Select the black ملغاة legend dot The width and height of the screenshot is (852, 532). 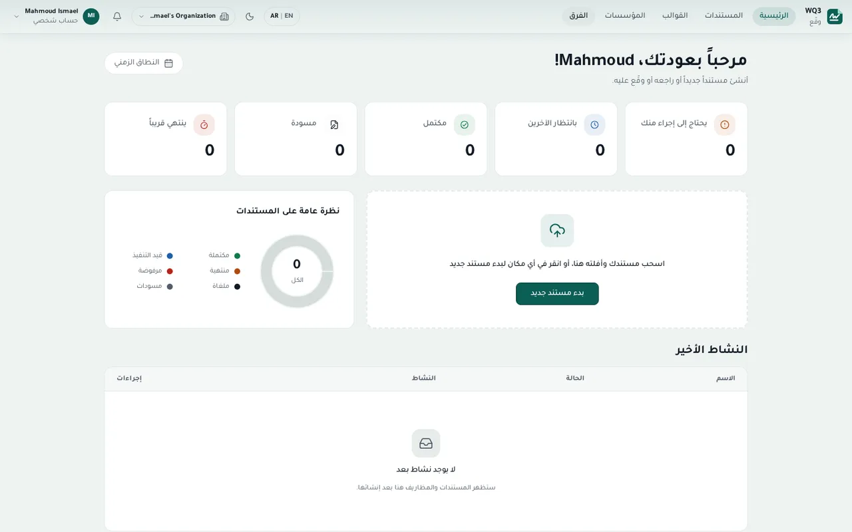click(237, 286)
